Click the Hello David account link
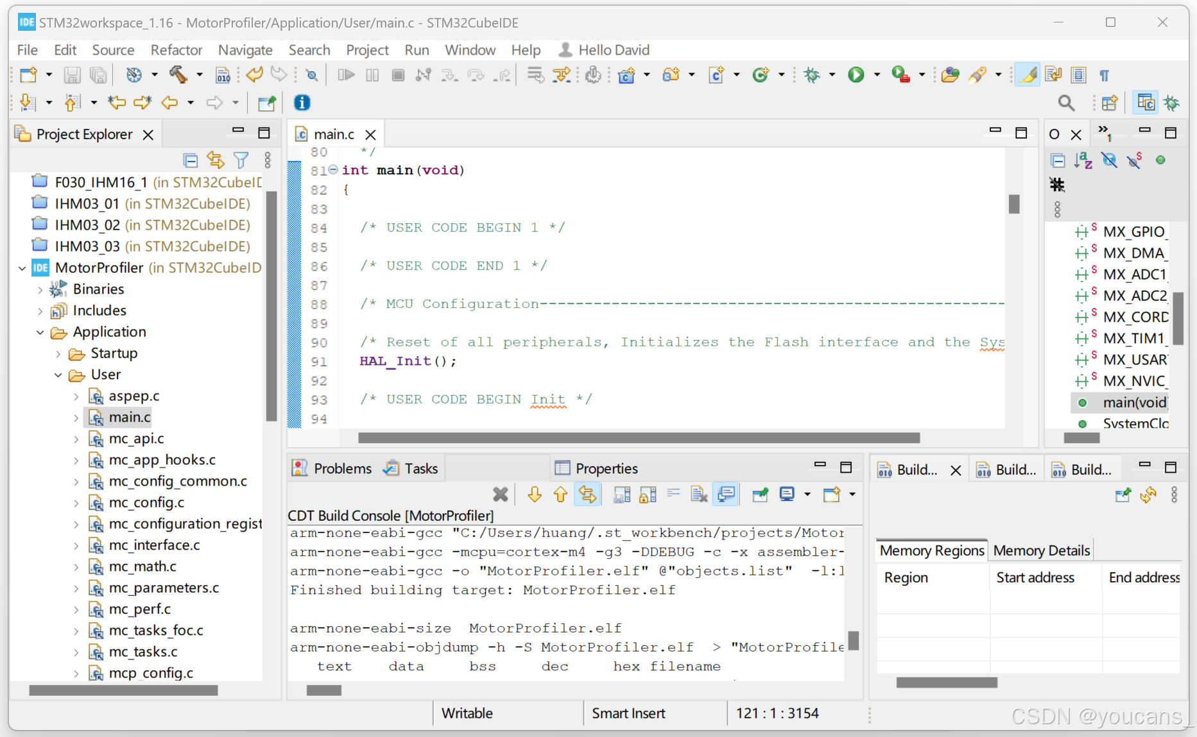 604,50
